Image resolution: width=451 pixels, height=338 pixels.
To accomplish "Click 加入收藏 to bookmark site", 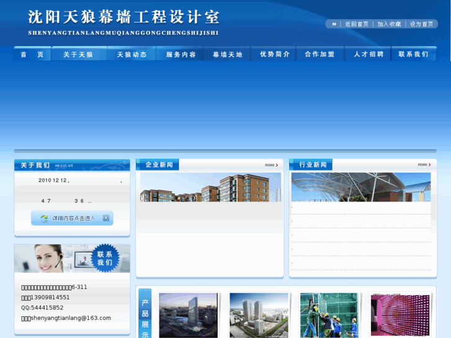I will [389, 24].
